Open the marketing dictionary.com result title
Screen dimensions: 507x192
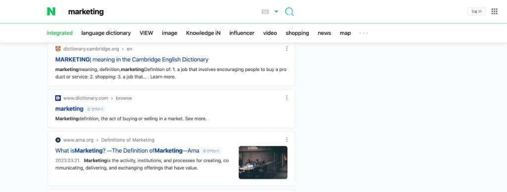point(69,109)
